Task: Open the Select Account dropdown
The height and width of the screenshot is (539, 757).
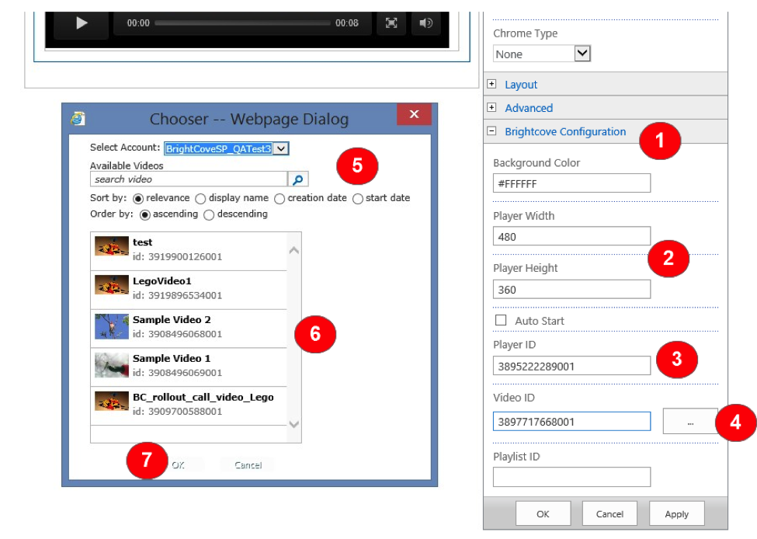Action: 280,148
